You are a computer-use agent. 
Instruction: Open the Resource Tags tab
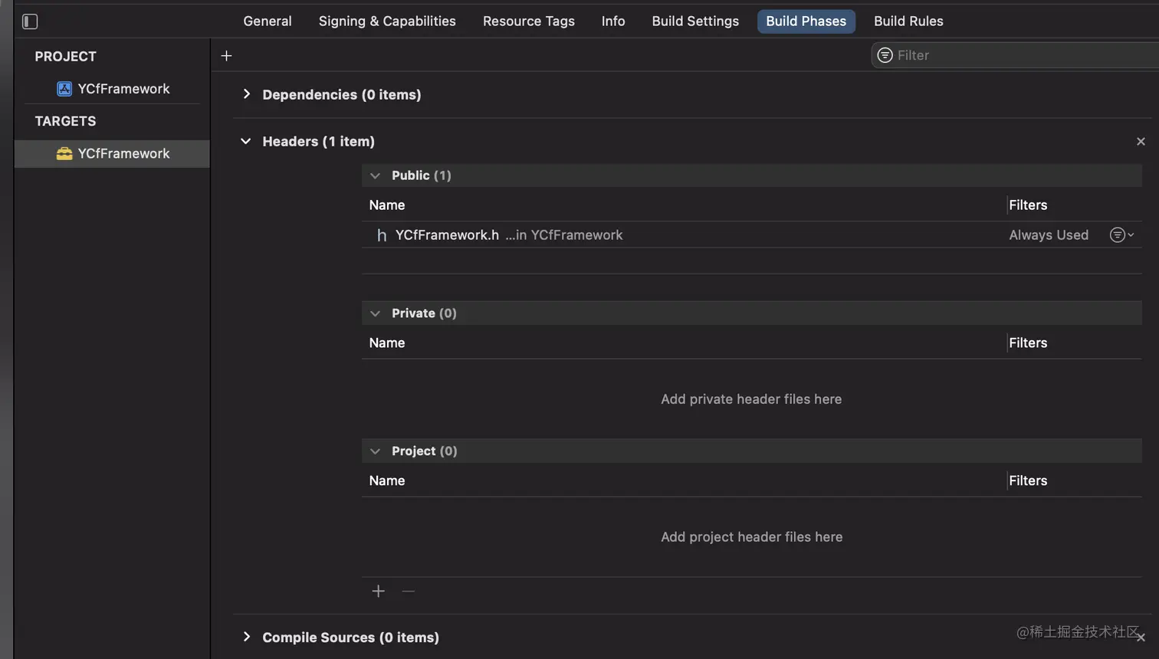pos(529,21)
